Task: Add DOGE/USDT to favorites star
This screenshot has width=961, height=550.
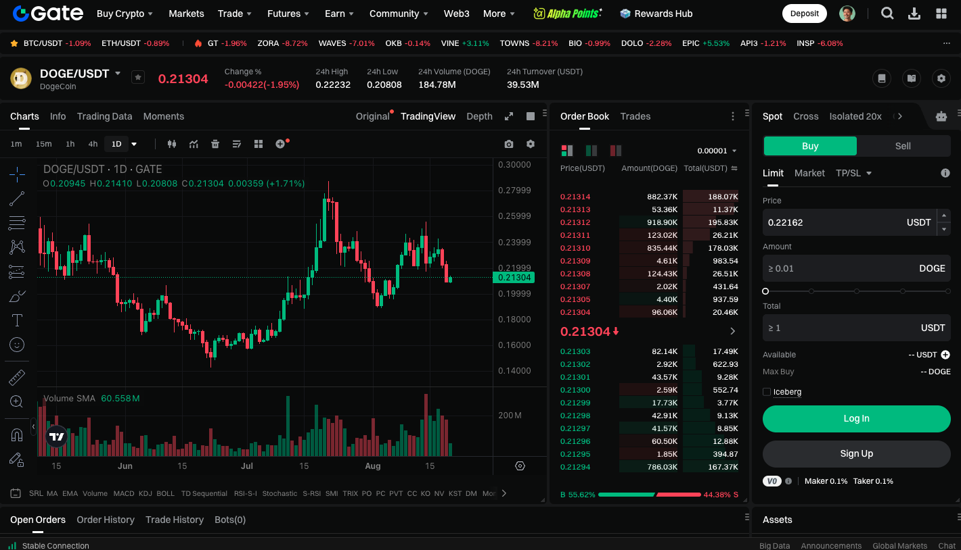Action: 138,77
